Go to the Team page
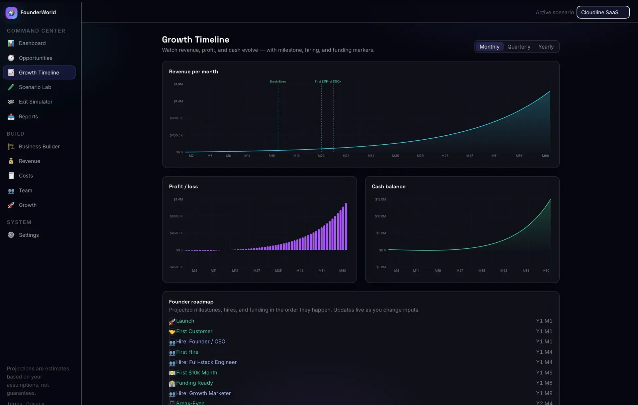This screenshot has width=638, height=405. pyautogui.click(x=39, y=191)
